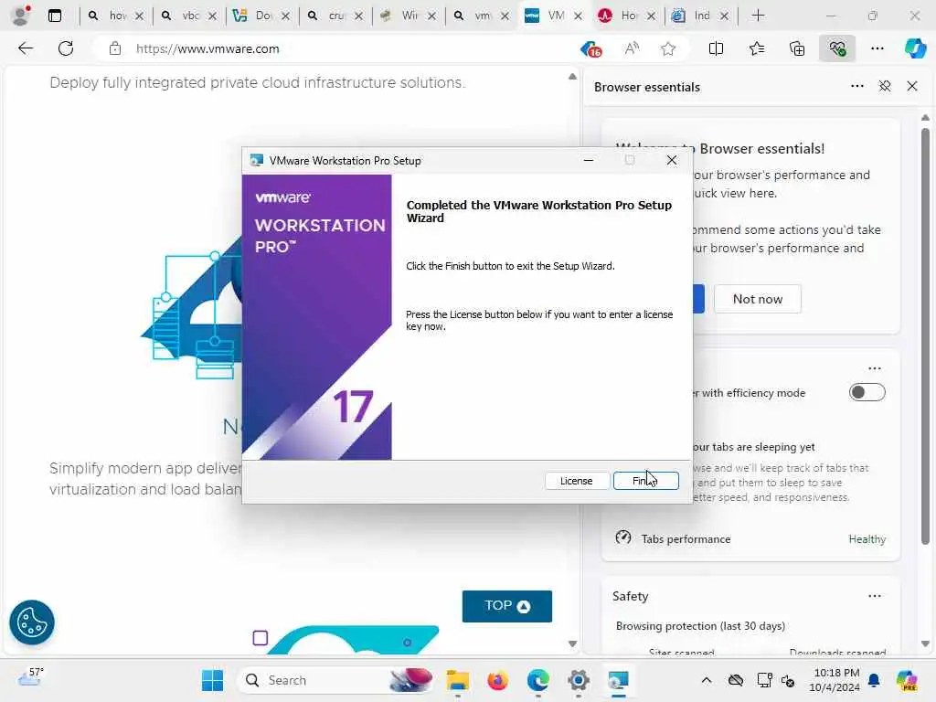The width and height of the screenshot is (936, 702).
Task: Open Collections icon in toolbar
Action: coord(797,48)
